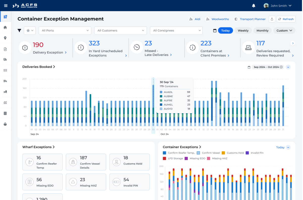Open the Deliveries Booked section link
303x200 pixels.
coord(39,67)
